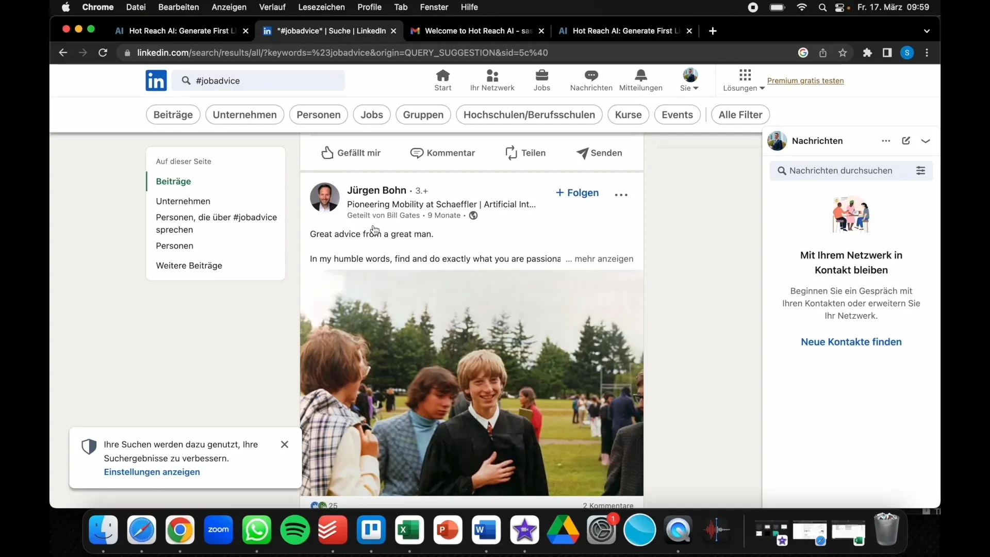Open Ihr Netzwerk navigation icon
The height and width of the screenshot is (557, 990).
coord(492,80)
